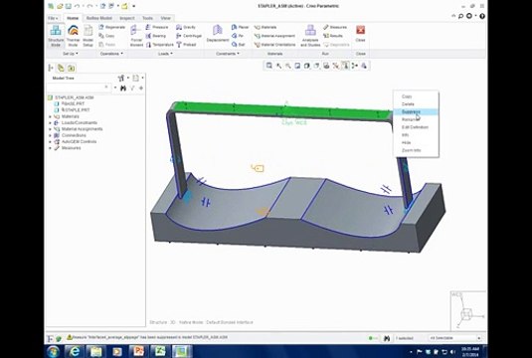
Task: Open the Model Tree settings dropdown
Action: coord(123,78)
